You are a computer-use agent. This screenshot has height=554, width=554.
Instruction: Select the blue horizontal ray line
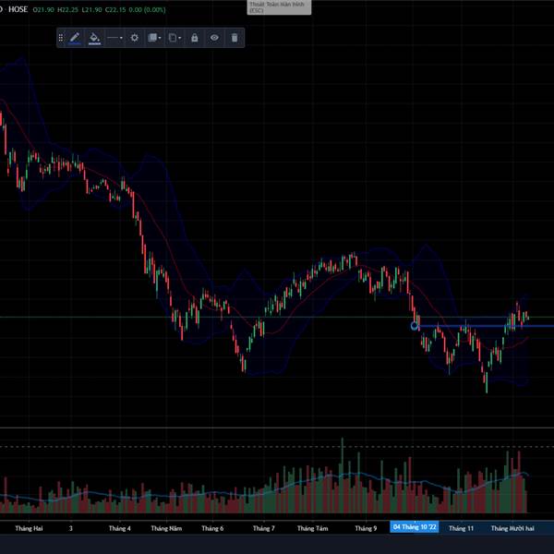486,326
